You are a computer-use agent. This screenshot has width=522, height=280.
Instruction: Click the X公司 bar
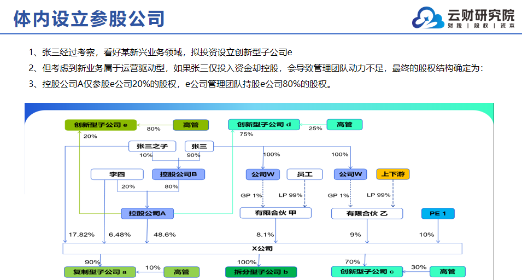(262, 249)
